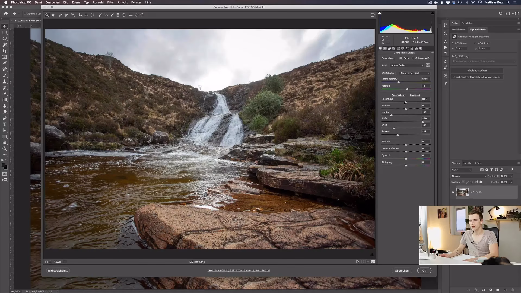The image size is (521, 293).
Task: Open the Snapshots panel
Action: (x=421, y=48)
